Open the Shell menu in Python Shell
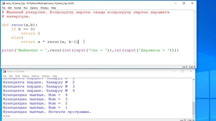Image resolution: width=216 pixels, height=121 pixels. click(x=18, y=76)
